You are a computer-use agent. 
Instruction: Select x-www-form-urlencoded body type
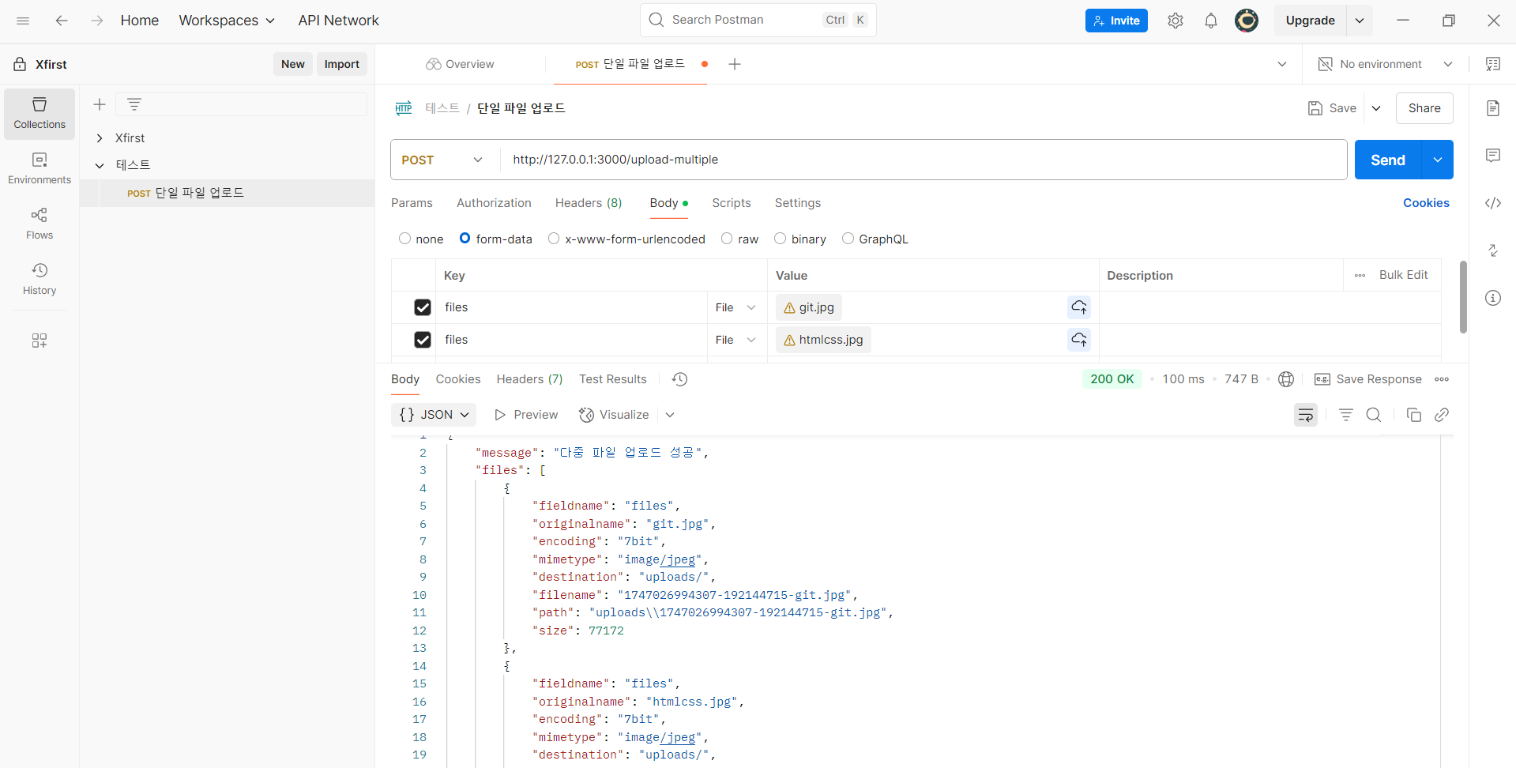coord(554,239)
